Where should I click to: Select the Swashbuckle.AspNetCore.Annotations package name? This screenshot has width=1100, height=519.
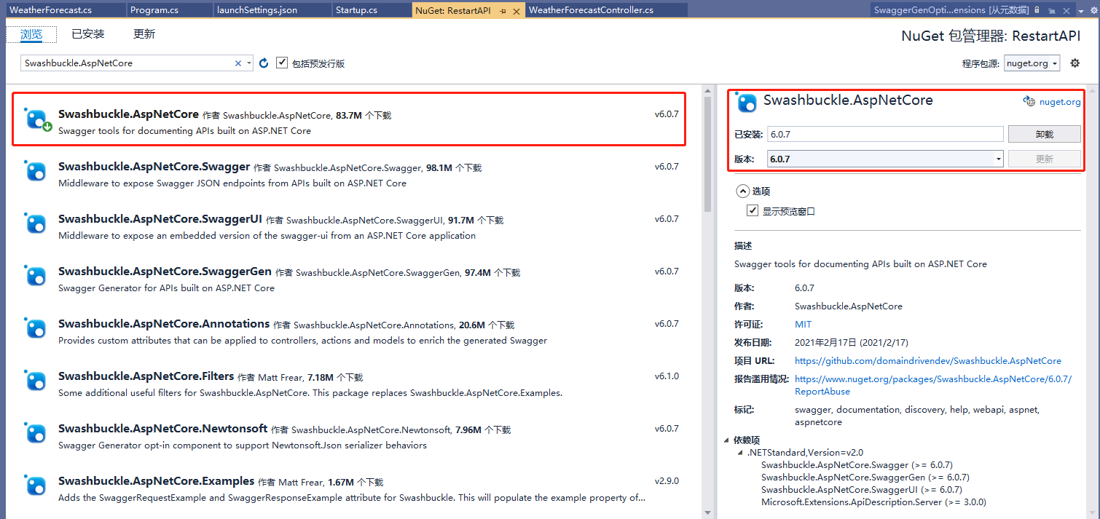164,324
